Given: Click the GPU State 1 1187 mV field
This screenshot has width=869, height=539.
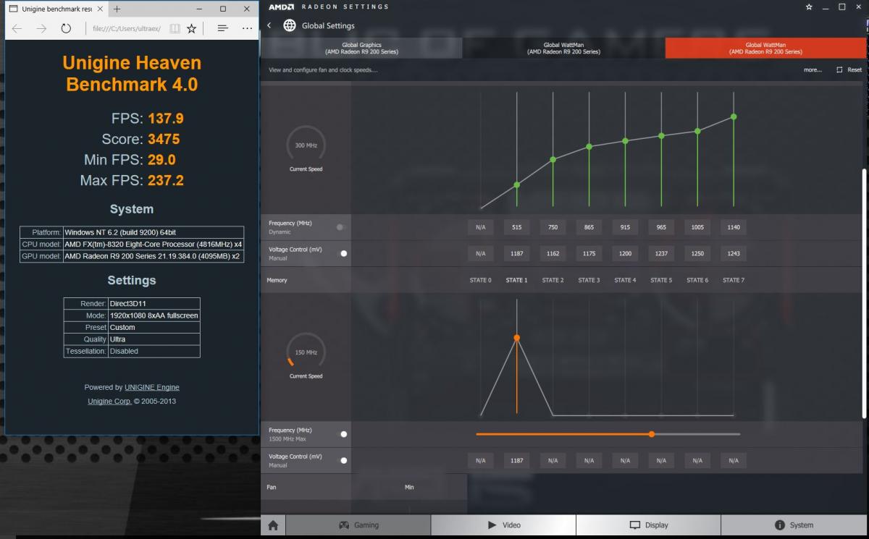Looking at the screenshot, I should 516,254.
